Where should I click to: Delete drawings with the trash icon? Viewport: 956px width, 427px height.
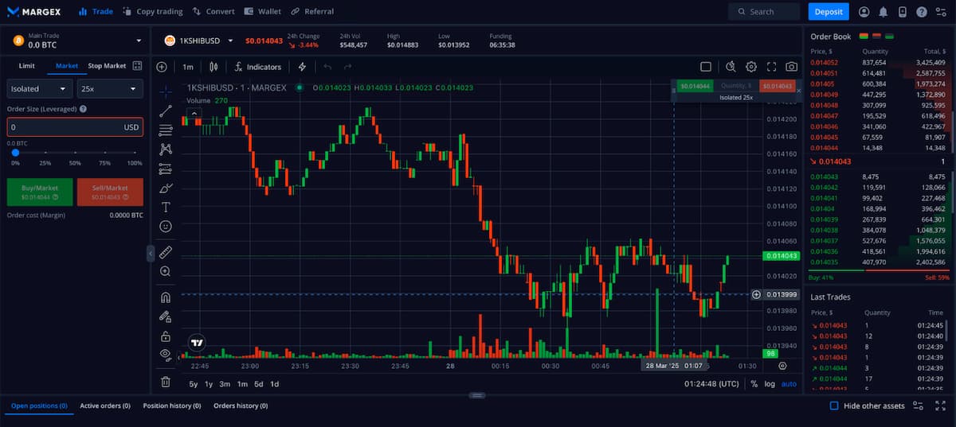pos(166,382)
